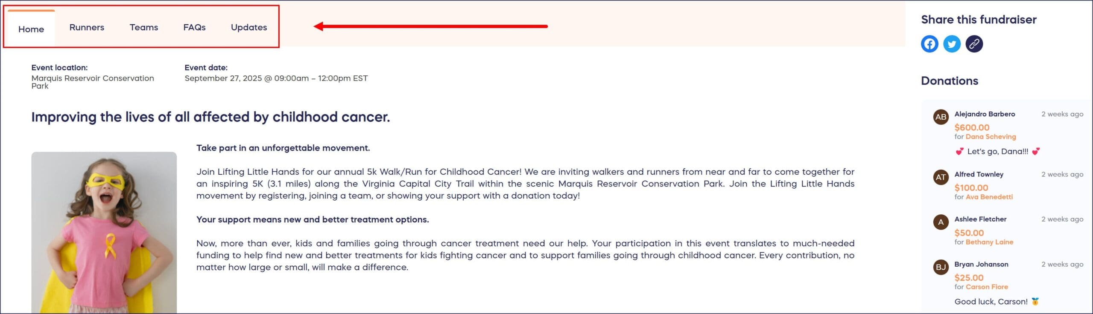The width and height of the screenshot is (1093, 314).
Task: Open the FAQs tab
Action: (x=194, y=27)
